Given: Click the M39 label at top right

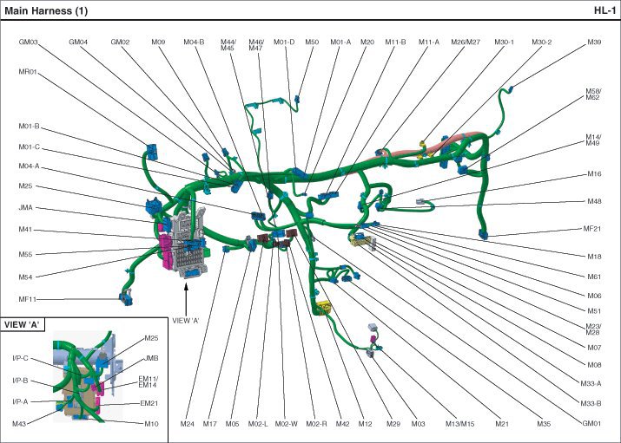Looking at the screenshot, I should pos(594,42).
